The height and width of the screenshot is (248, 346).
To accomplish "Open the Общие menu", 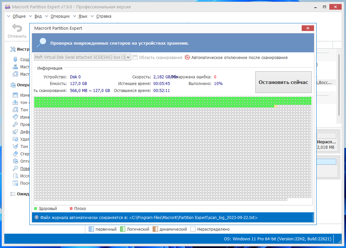I will tap(19, 16).
